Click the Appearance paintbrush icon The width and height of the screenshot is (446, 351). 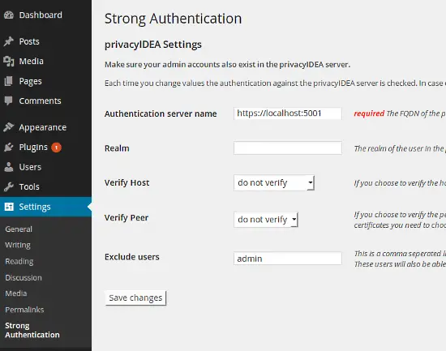click(x=9, y=127)
